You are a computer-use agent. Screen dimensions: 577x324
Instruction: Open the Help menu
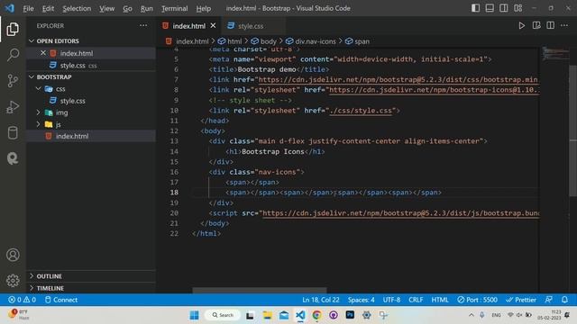tap(203, 8)
